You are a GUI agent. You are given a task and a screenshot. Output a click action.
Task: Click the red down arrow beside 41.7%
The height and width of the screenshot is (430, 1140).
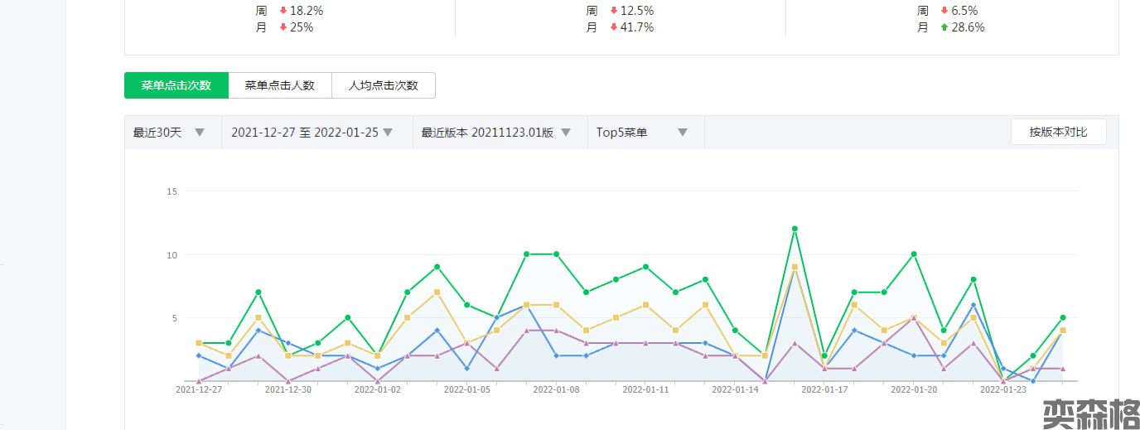click(x=614, y=27)
